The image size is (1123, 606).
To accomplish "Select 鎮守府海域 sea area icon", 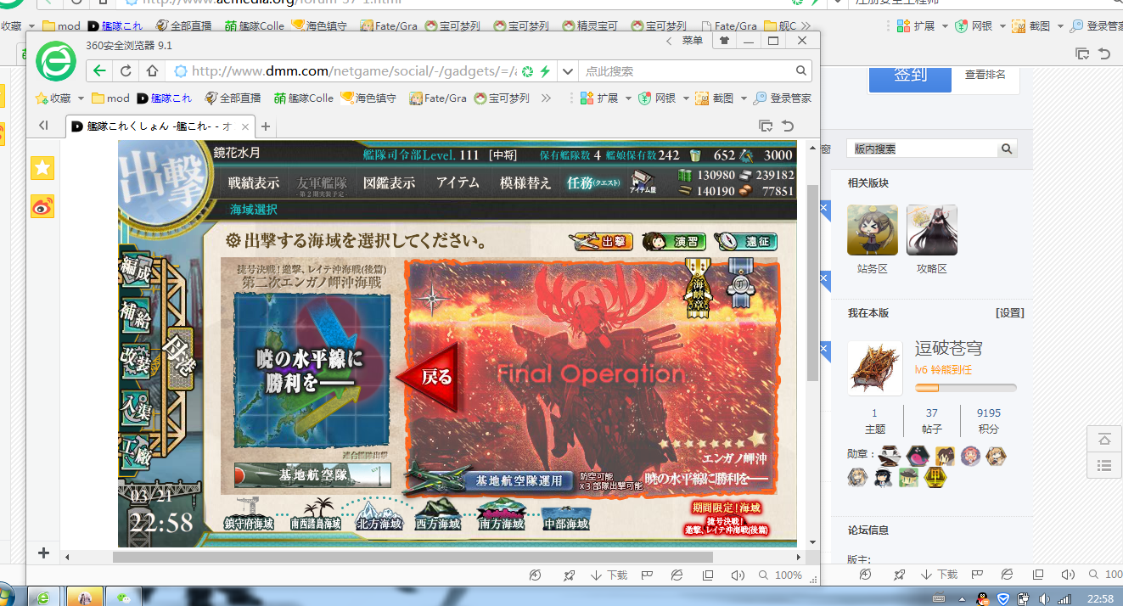I will [x=250, y=514].
